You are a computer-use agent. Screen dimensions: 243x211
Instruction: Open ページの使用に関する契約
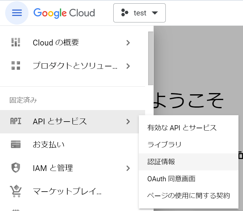click(x=188, y=196)
